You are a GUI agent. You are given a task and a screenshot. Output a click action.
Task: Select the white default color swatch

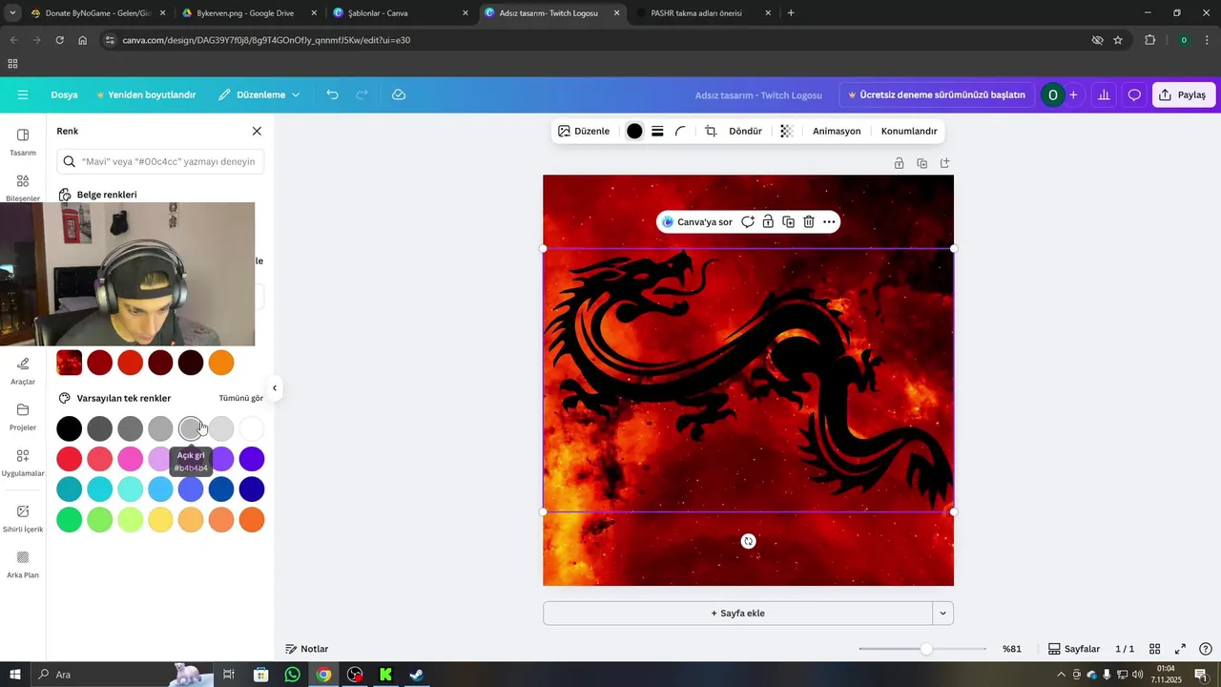[252, 428]
